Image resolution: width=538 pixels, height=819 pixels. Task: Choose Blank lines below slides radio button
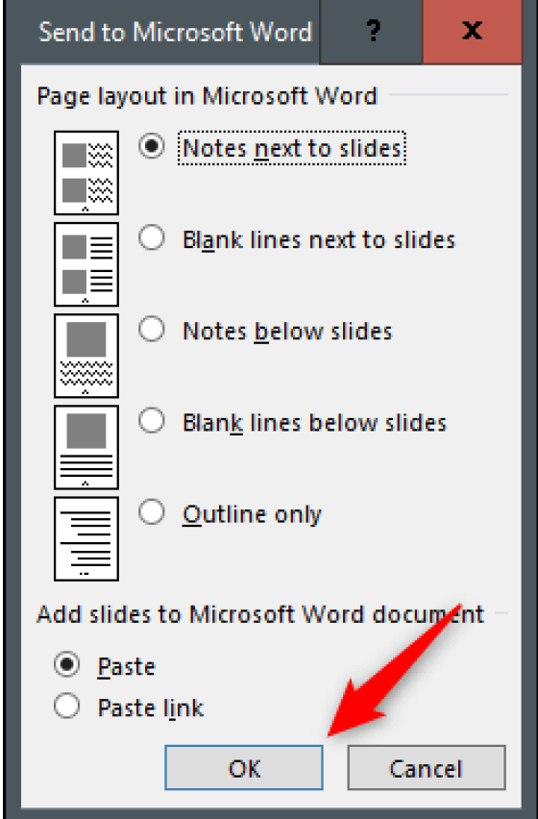pos(152,421)
